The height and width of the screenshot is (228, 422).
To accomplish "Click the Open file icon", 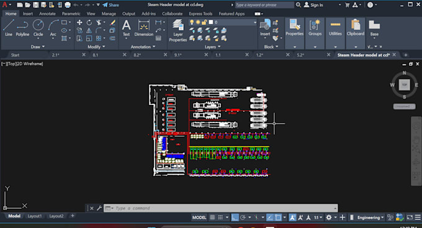I will 28,5.
